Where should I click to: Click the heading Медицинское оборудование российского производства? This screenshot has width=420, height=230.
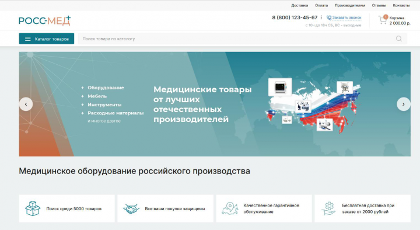(x=135, y=171)
